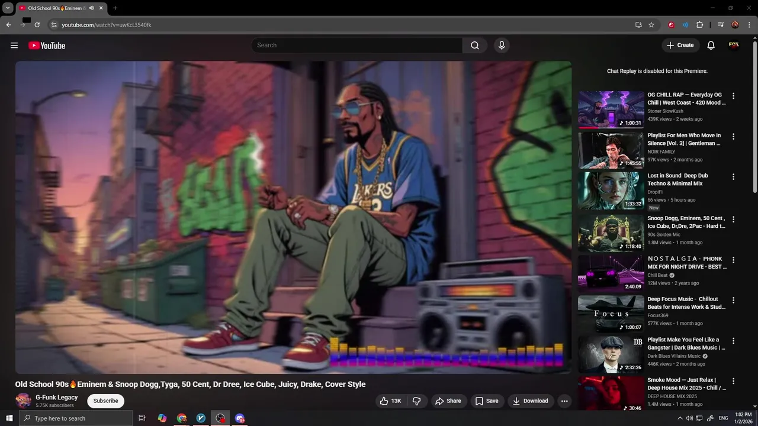Image resolution: width=758 pixels, height=426 pixels.
Task: Like the video with 13K likes
Action: pyautogui.click(x=391, y=401)
